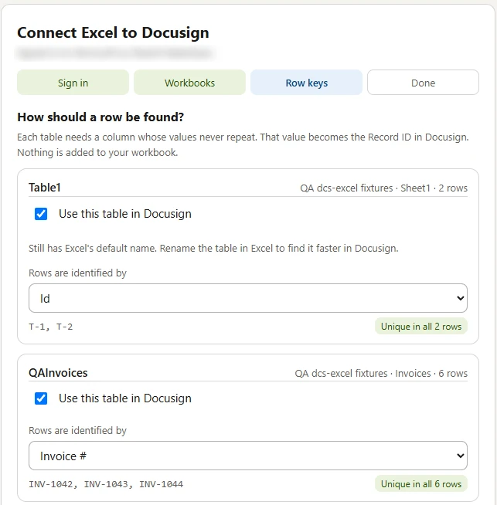Select the Row keys step
This screenshot has height=505, width=497.
point(306,83)
